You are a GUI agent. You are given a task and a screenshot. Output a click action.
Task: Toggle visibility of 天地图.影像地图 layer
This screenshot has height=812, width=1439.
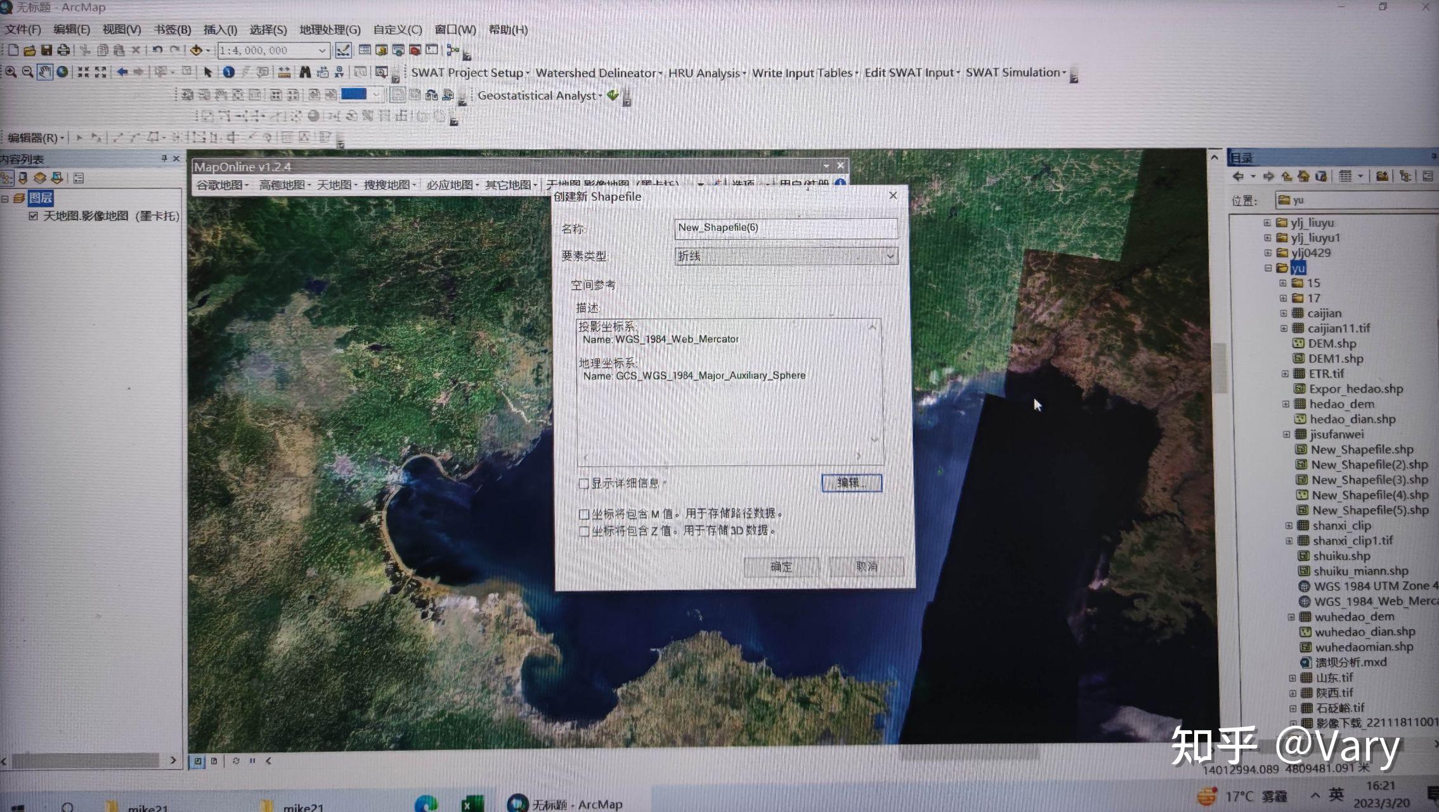(34, 216)
